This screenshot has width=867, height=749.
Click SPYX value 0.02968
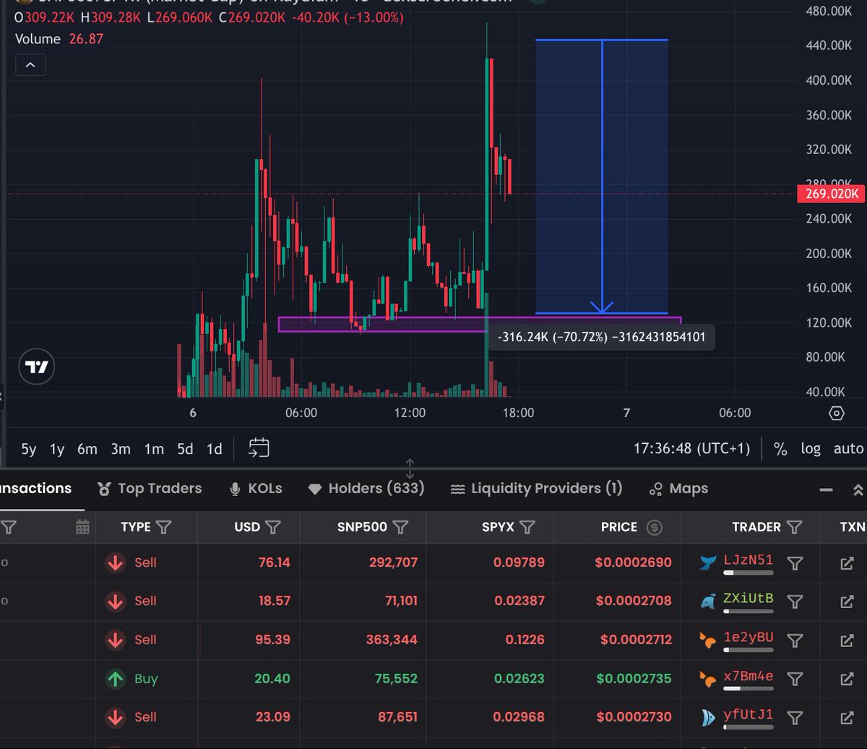coord(519,717)
